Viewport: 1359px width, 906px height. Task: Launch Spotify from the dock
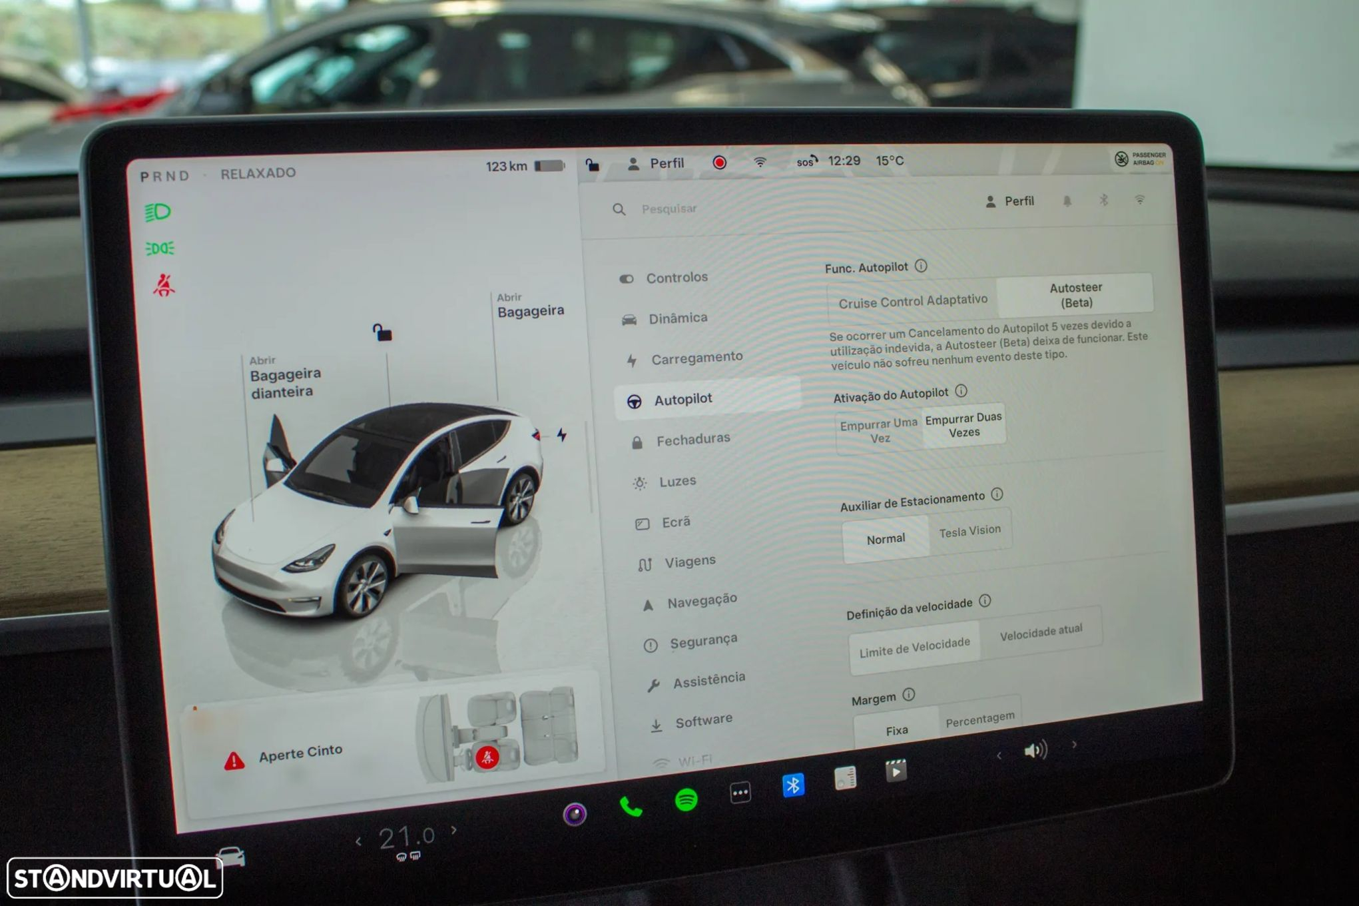click(x=686, y=799)
